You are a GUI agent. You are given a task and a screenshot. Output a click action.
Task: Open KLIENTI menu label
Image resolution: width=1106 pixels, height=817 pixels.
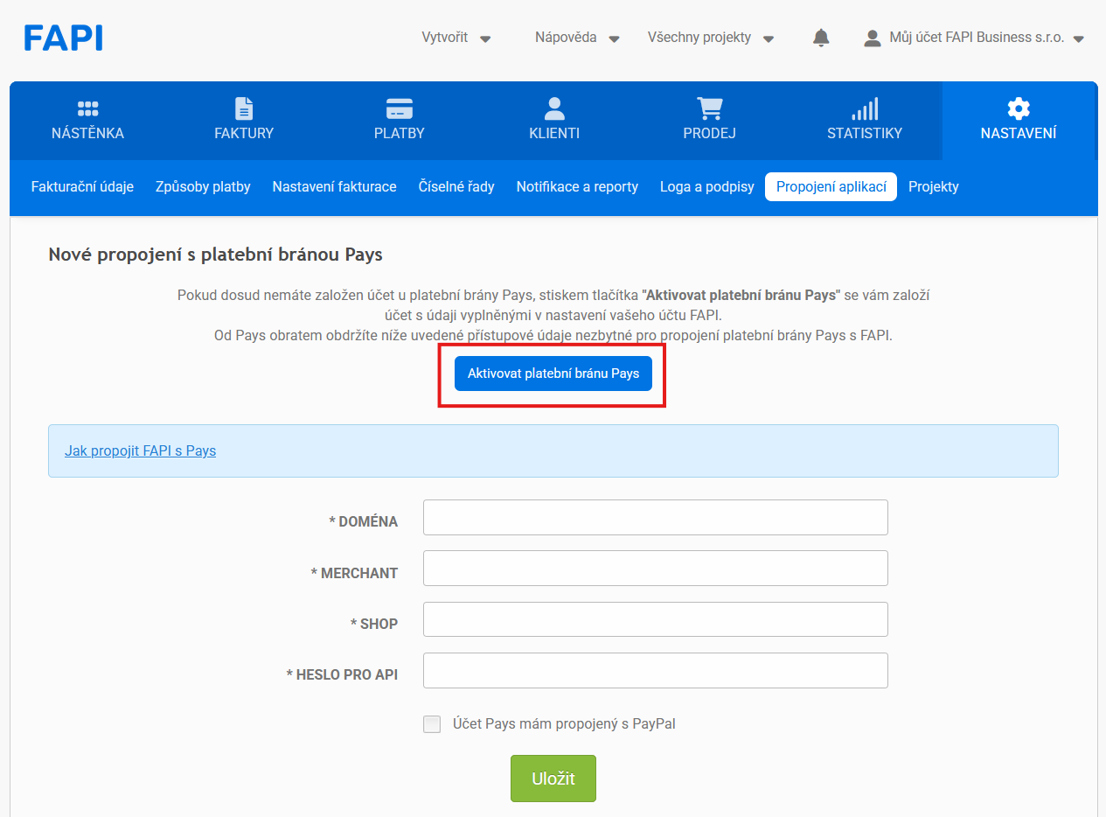coord(554,134)
